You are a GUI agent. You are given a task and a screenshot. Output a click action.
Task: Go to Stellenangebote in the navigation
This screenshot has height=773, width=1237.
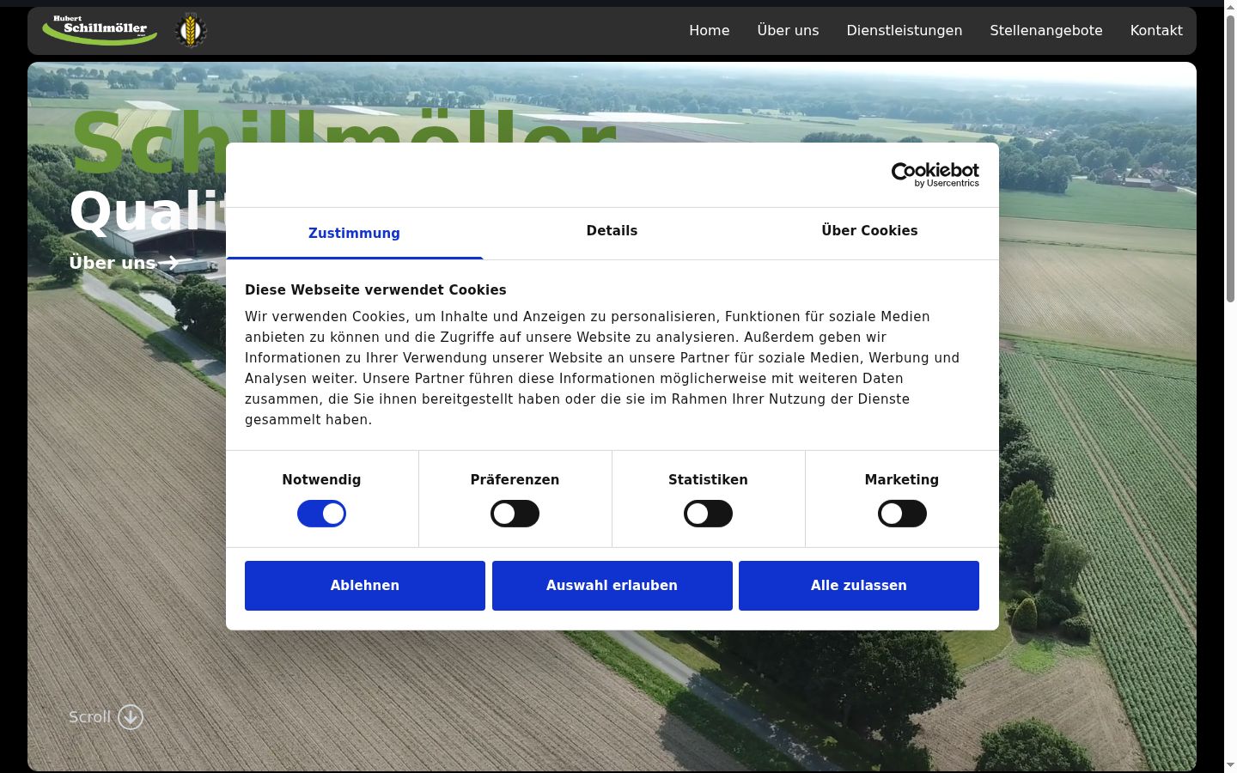point(1046,31)
